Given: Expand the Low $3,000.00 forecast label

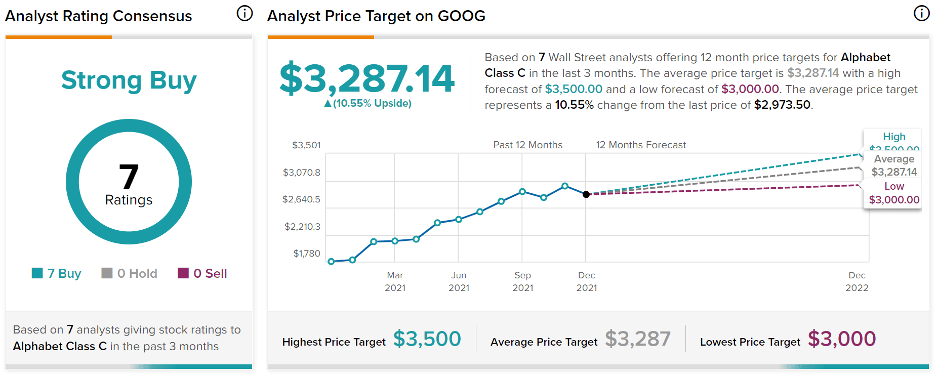Looking at the screenshot, I should pos(893,193).
